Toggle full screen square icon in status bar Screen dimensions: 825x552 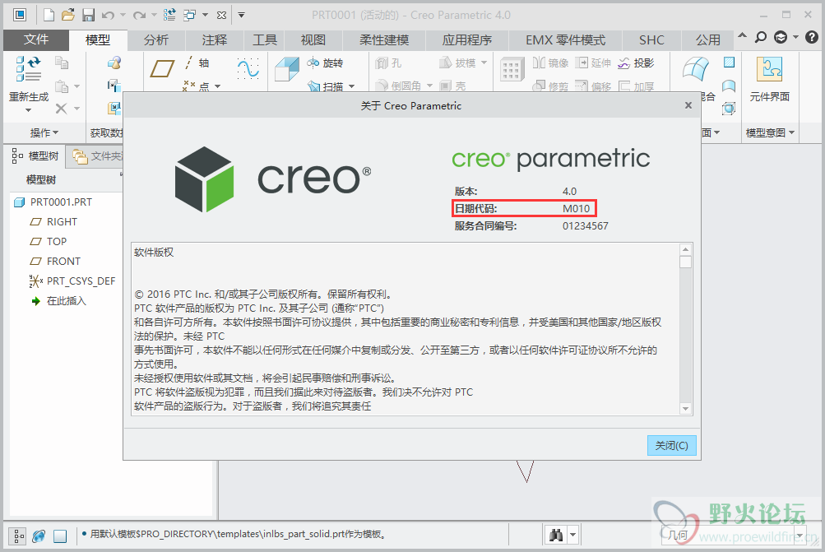(x=60, y=536)
